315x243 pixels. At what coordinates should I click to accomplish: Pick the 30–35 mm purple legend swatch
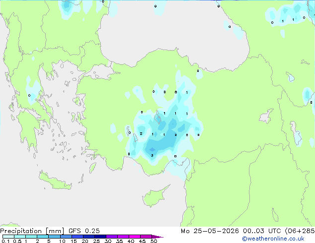(x=112, y=237)
